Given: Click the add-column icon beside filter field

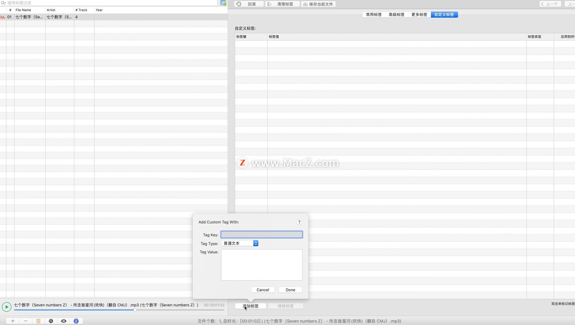Looking at the screenshot, I should [223, 3].
